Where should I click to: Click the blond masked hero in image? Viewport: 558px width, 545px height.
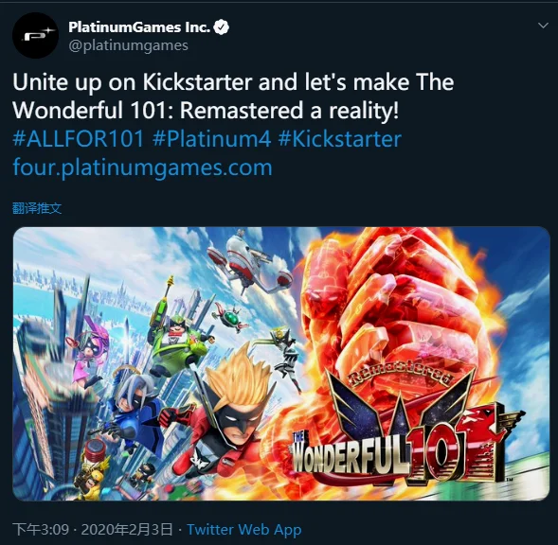point(227,409)
